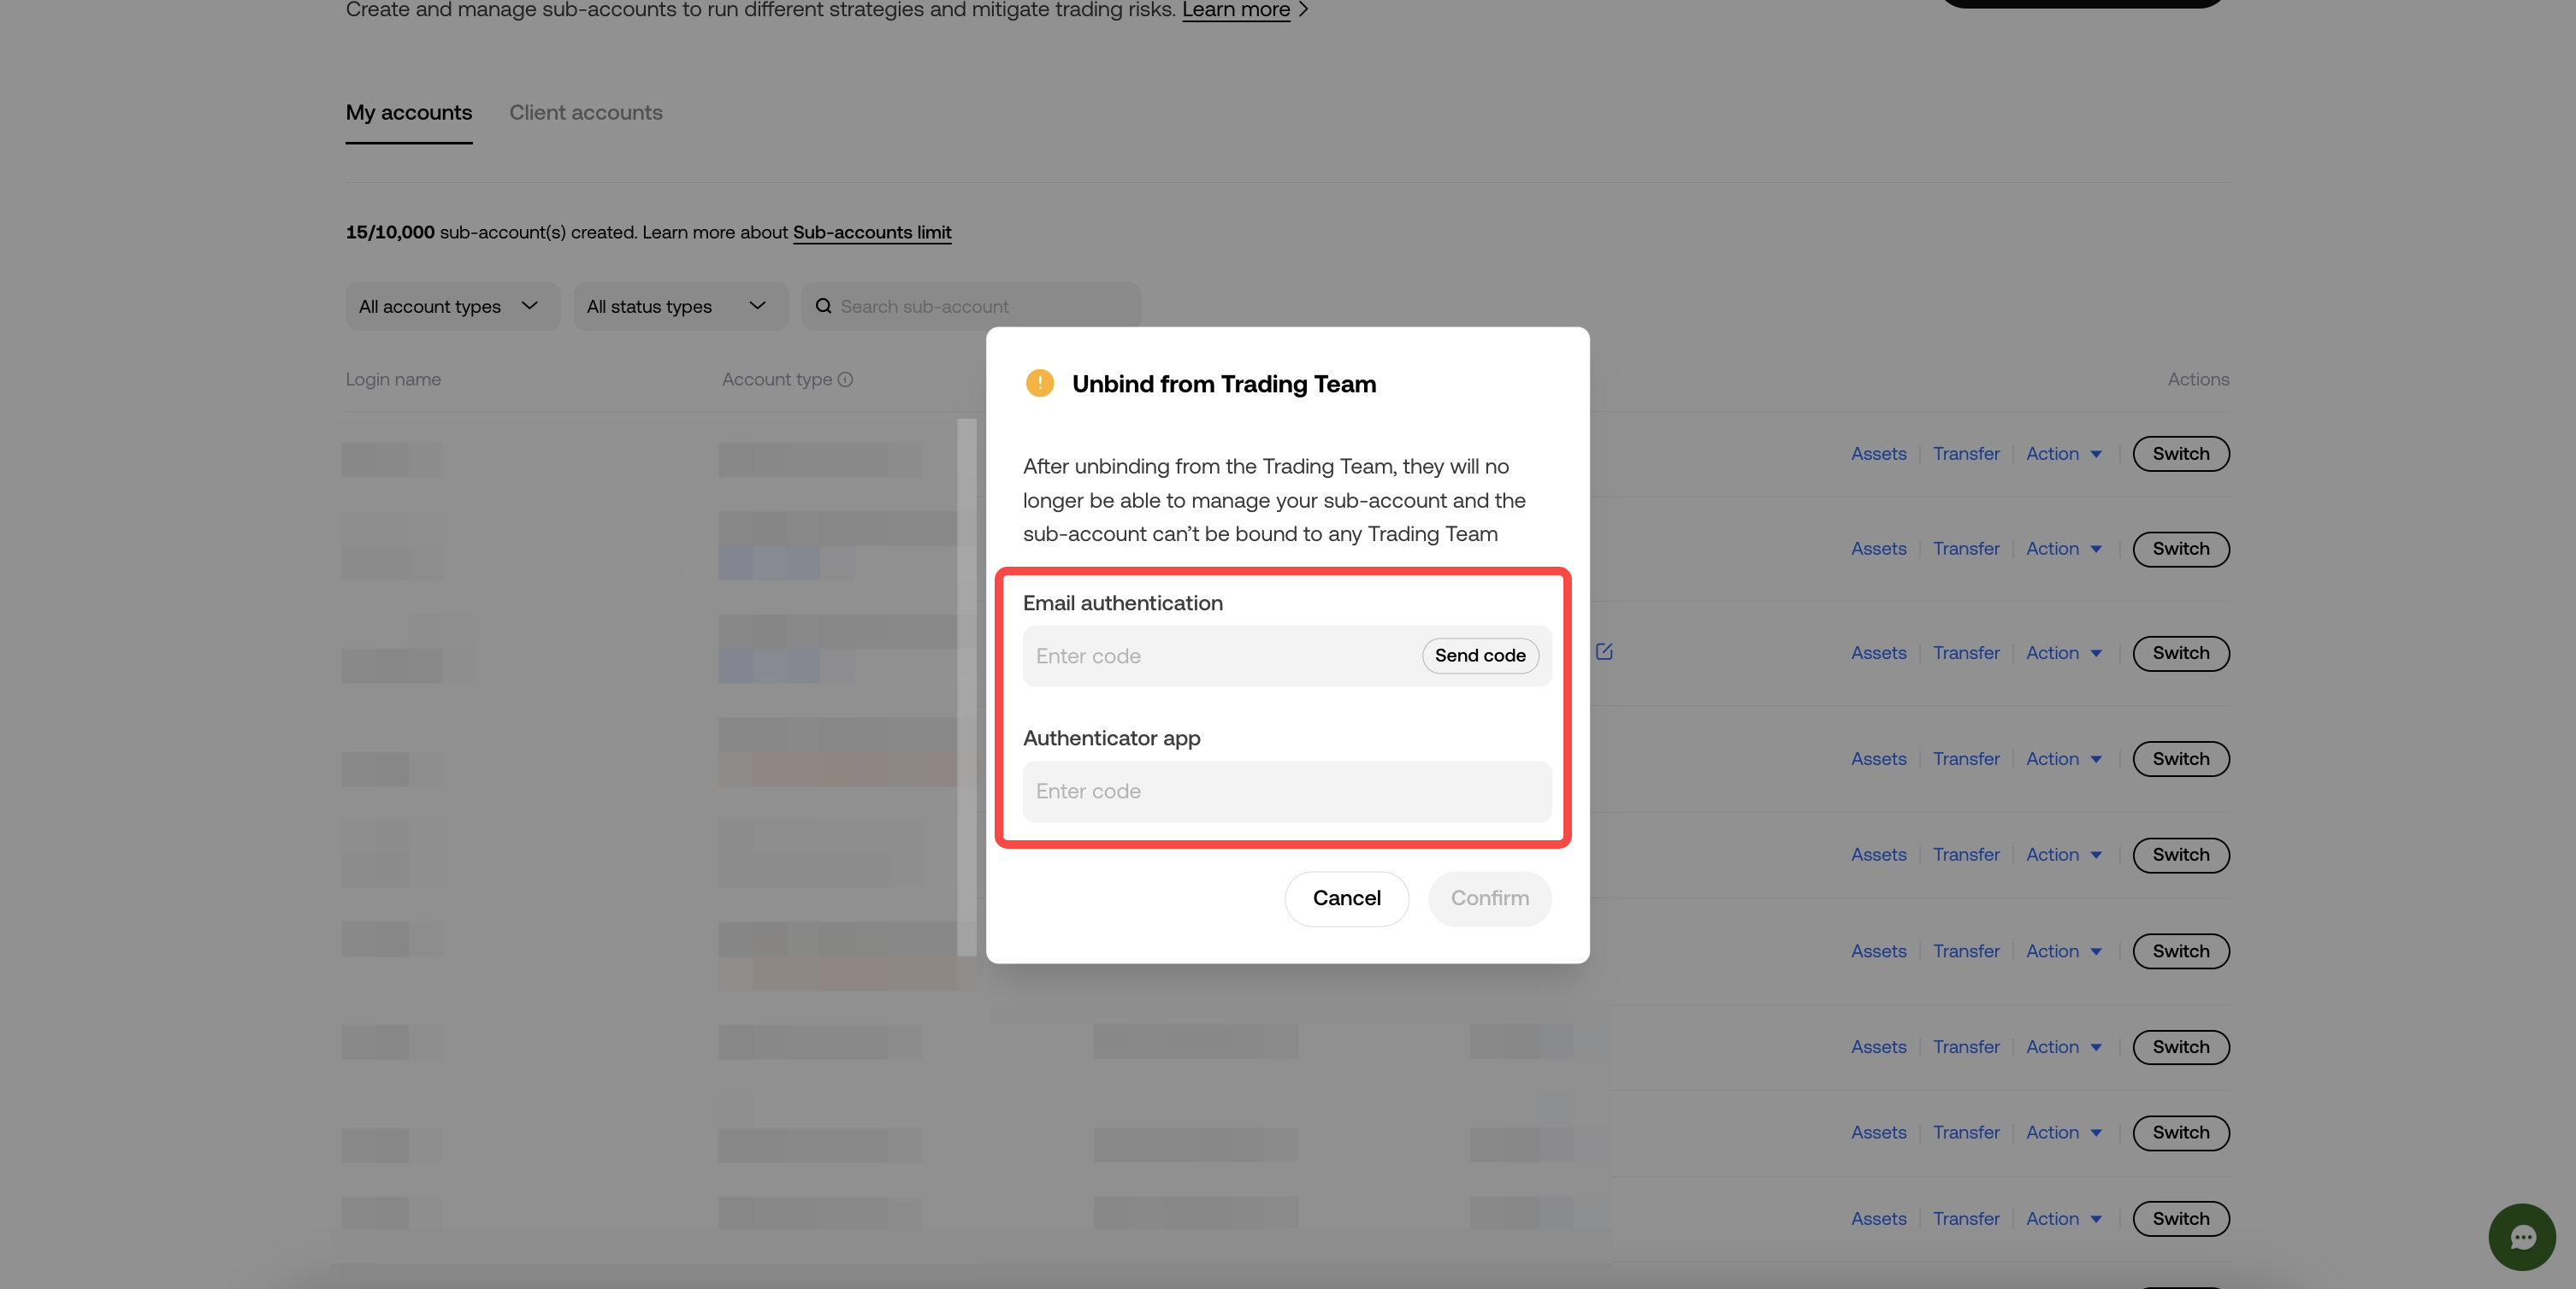Click the arrow after Learn more
The width and height of the screenshot is (2576, 1289).
coord(1303,10)
